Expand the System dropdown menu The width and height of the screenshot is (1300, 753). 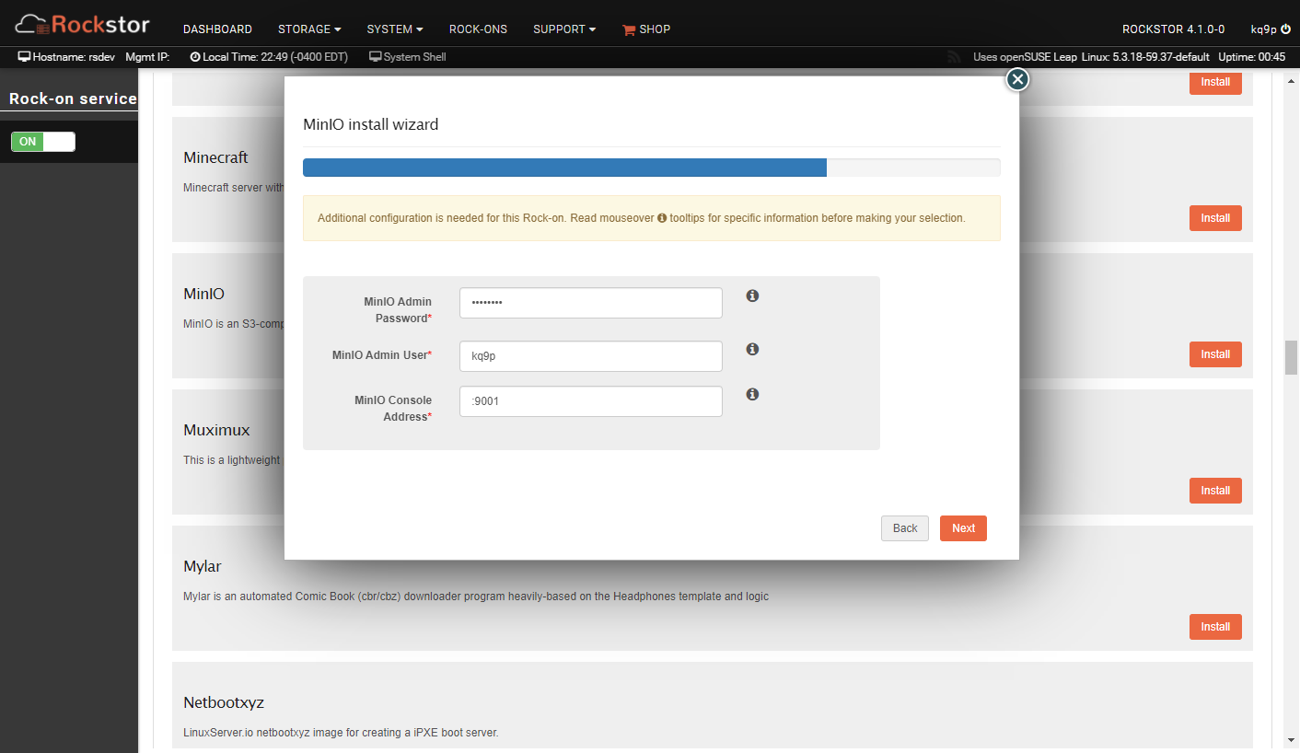[x=394, y=29]
